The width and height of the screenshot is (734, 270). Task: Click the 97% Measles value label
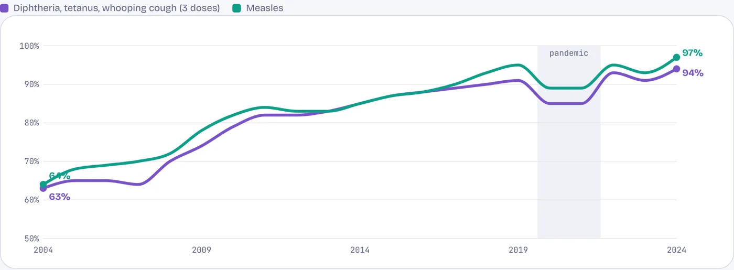692,53
